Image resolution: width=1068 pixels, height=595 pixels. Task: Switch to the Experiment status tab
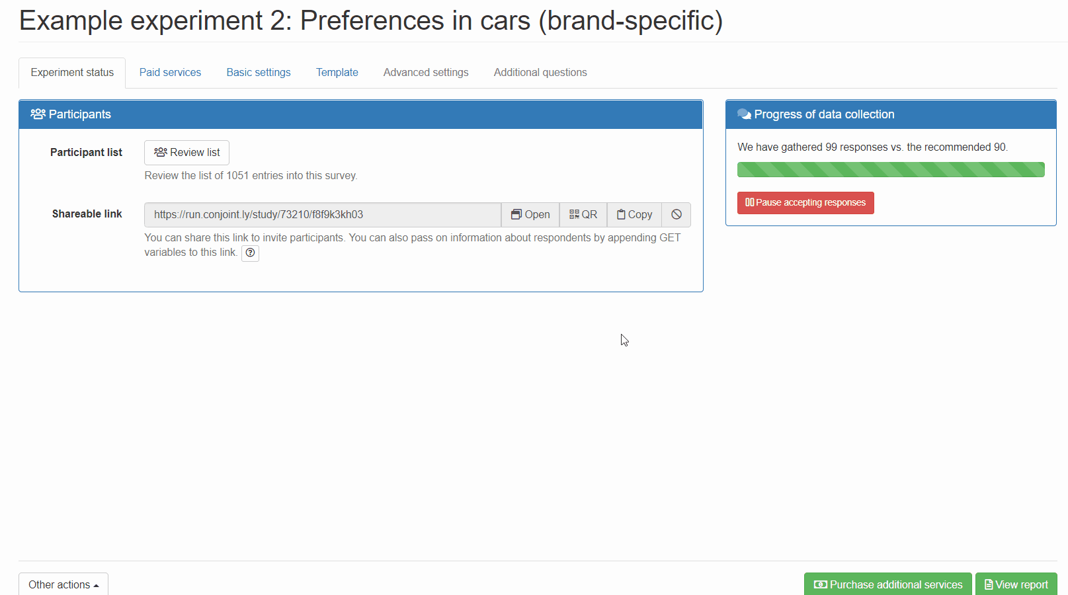pos(72,73)
